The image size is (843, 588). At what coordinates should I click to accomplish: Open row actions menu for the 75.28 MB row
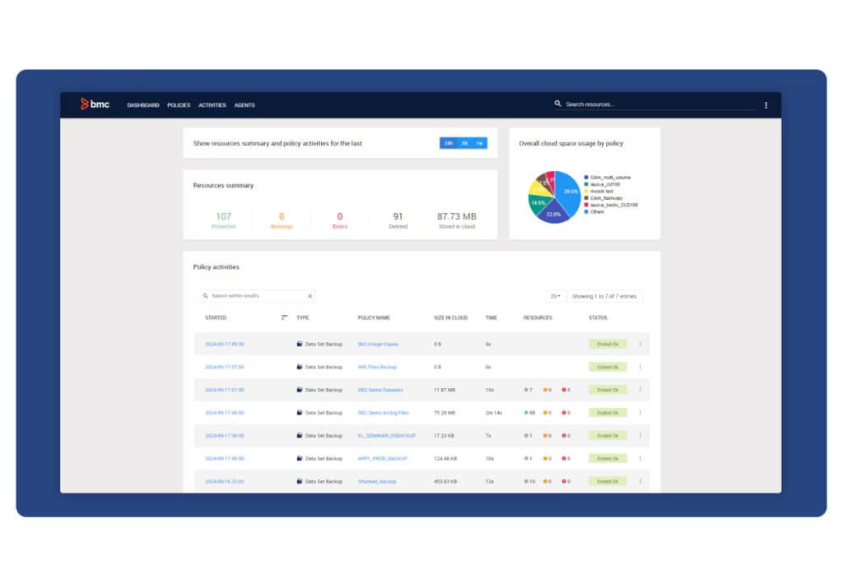640,412
